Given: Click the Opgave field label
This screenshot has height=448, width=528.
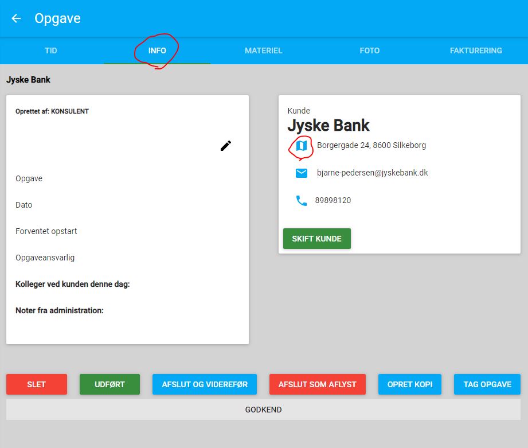Looking at the screenshot, I should pos(29,178).
